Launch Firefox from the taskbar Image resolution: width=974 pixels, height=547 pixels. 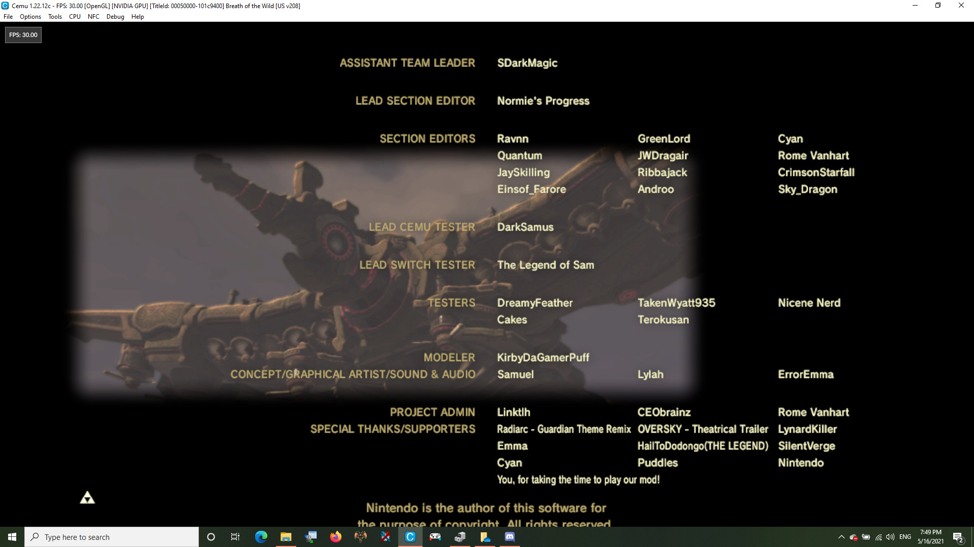336,537
